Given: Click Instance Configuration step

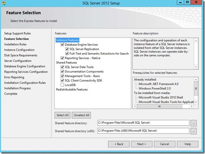Looking at the screenshot, I should [x=19, y=50].
